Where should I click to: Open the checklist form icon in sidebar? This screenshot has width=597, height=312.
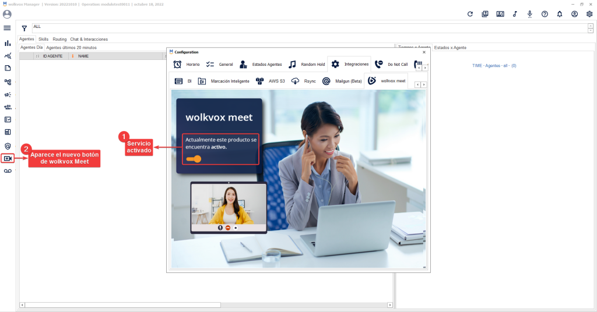coord(8,120)
